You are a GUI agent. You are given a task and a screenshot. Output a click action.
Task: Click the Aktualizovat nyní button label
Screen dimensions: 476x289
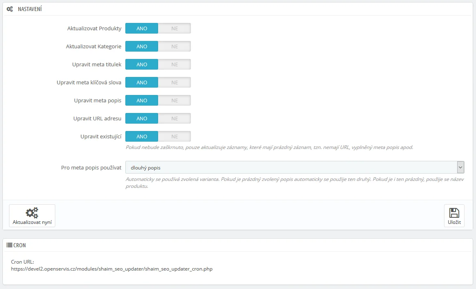click(x=32, y=222)
